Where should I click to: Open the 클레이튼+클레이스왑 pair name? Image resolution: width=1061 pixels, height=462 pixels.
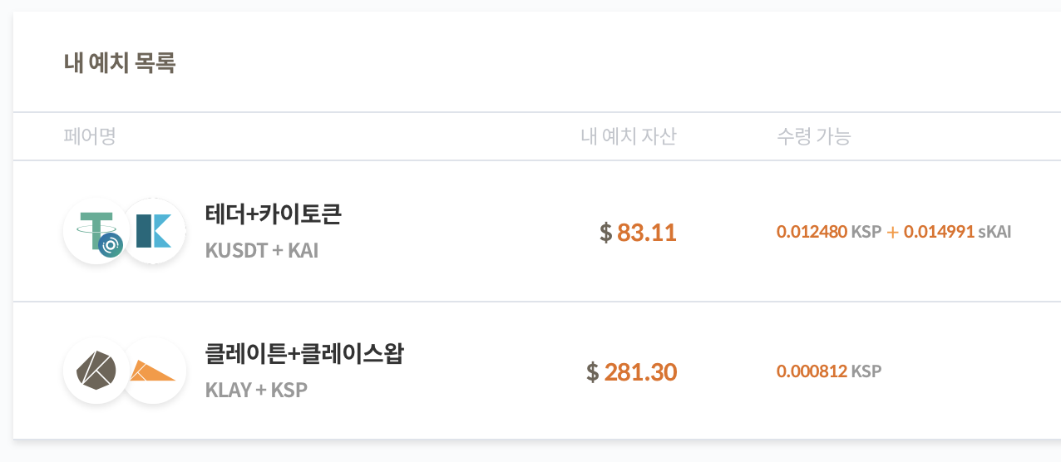click(x=304, y=354)
